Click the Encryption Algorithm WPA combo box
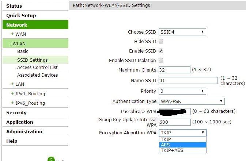This screenshot has height=161, width=246. pos(183,133)
